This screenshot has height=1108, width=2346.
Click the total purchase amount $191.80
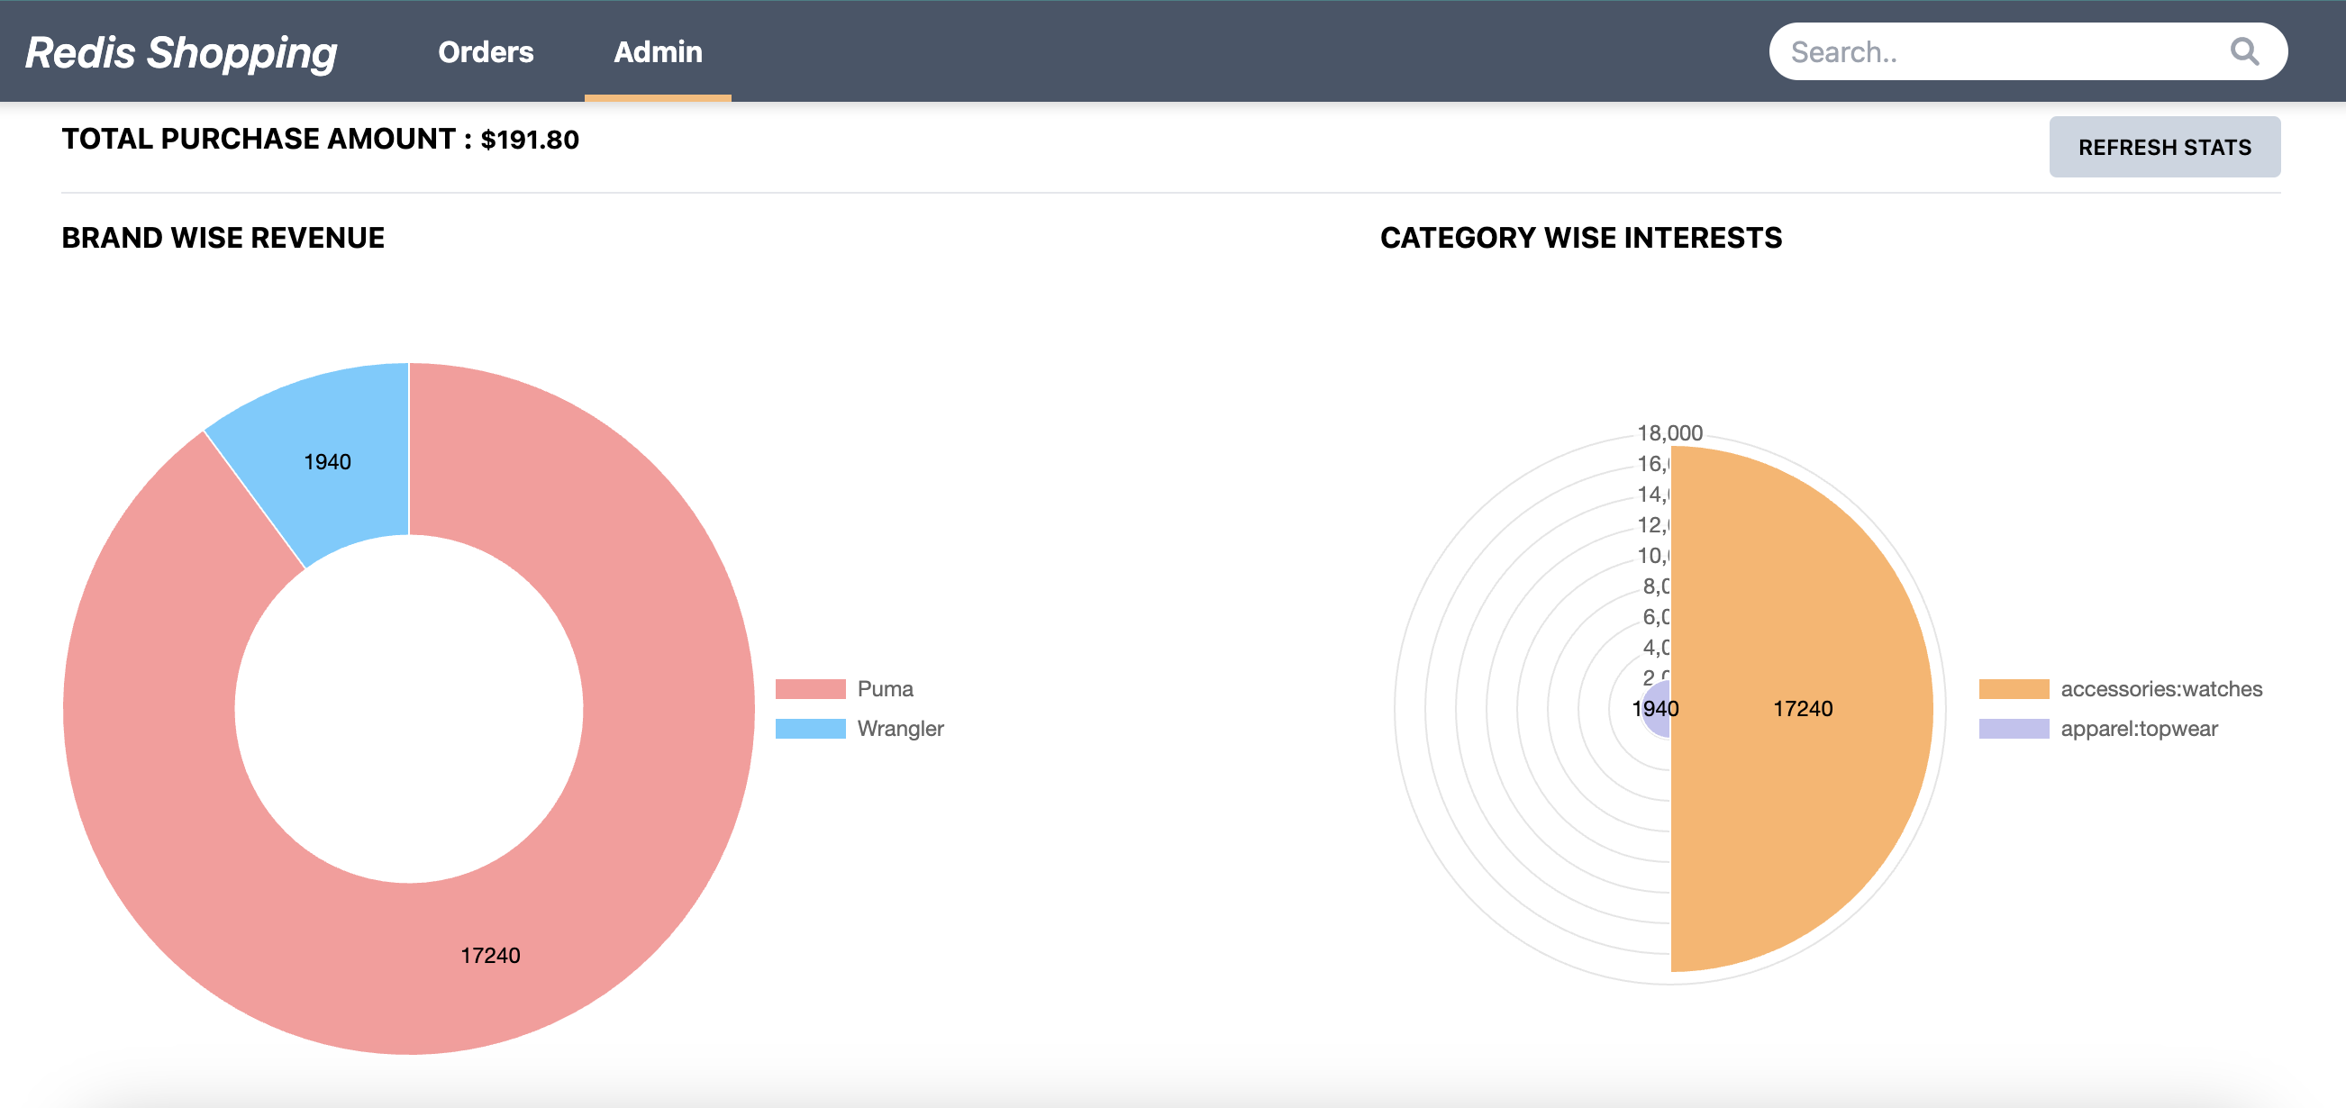529,141
